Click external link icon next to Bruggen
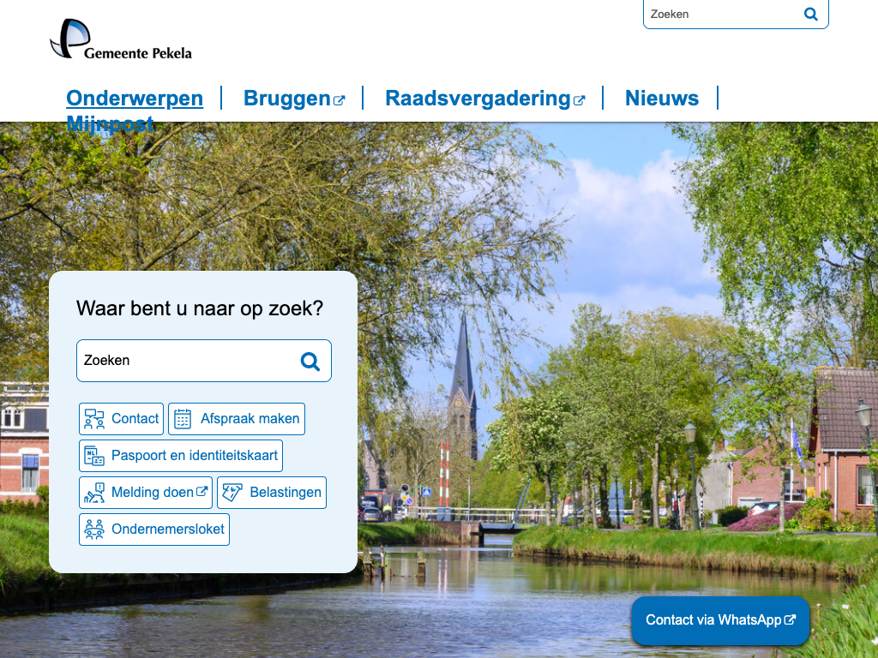This screenshot has height=658, width=878. point(339,100)
